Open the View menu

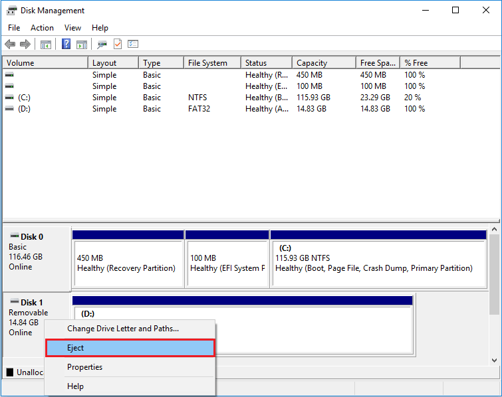tap(72, 28)
